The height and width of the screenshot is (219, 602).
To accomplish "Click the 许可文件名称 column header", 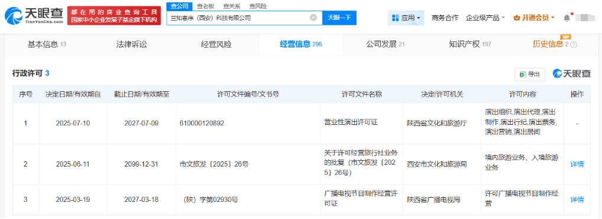I will 362,94.
